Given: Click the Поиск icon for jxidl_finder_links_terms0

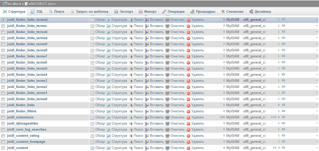Looking at the screenshot, I should click(131, 99).
